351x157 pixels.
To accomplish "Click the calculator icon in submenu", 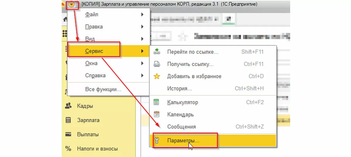I will pos(156,102).
